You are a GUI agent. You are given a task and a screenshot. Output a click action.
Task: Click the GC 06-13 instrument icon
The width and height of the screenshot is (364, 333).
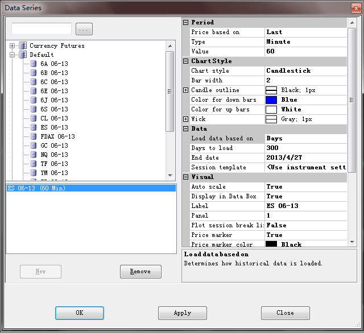click(34, 145)
